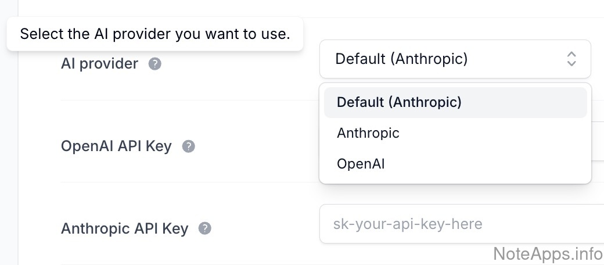Pick OpenAI from the provider list

[x=361, y=164]
